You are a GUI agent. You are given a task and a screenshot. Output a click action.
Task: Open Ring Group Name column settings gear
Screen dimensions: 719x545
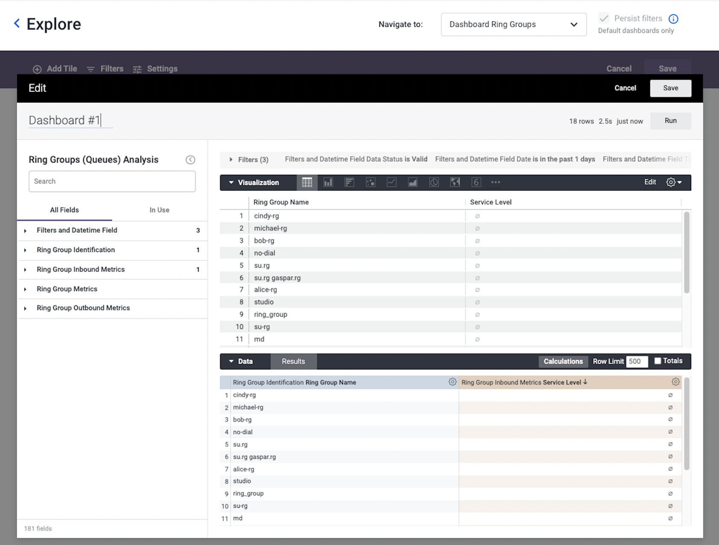point(453,382)
